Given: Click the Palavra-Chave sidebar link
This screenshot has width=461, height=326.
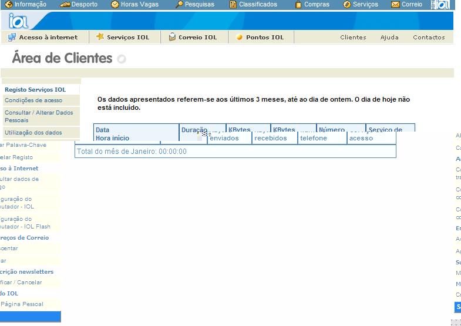Looking at the screenshot, I should click(23, 145).
